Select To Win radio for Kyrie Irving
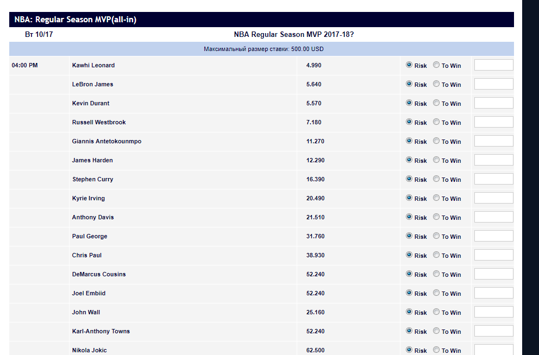This screenshot has width=539, height=355. point(436,198)
